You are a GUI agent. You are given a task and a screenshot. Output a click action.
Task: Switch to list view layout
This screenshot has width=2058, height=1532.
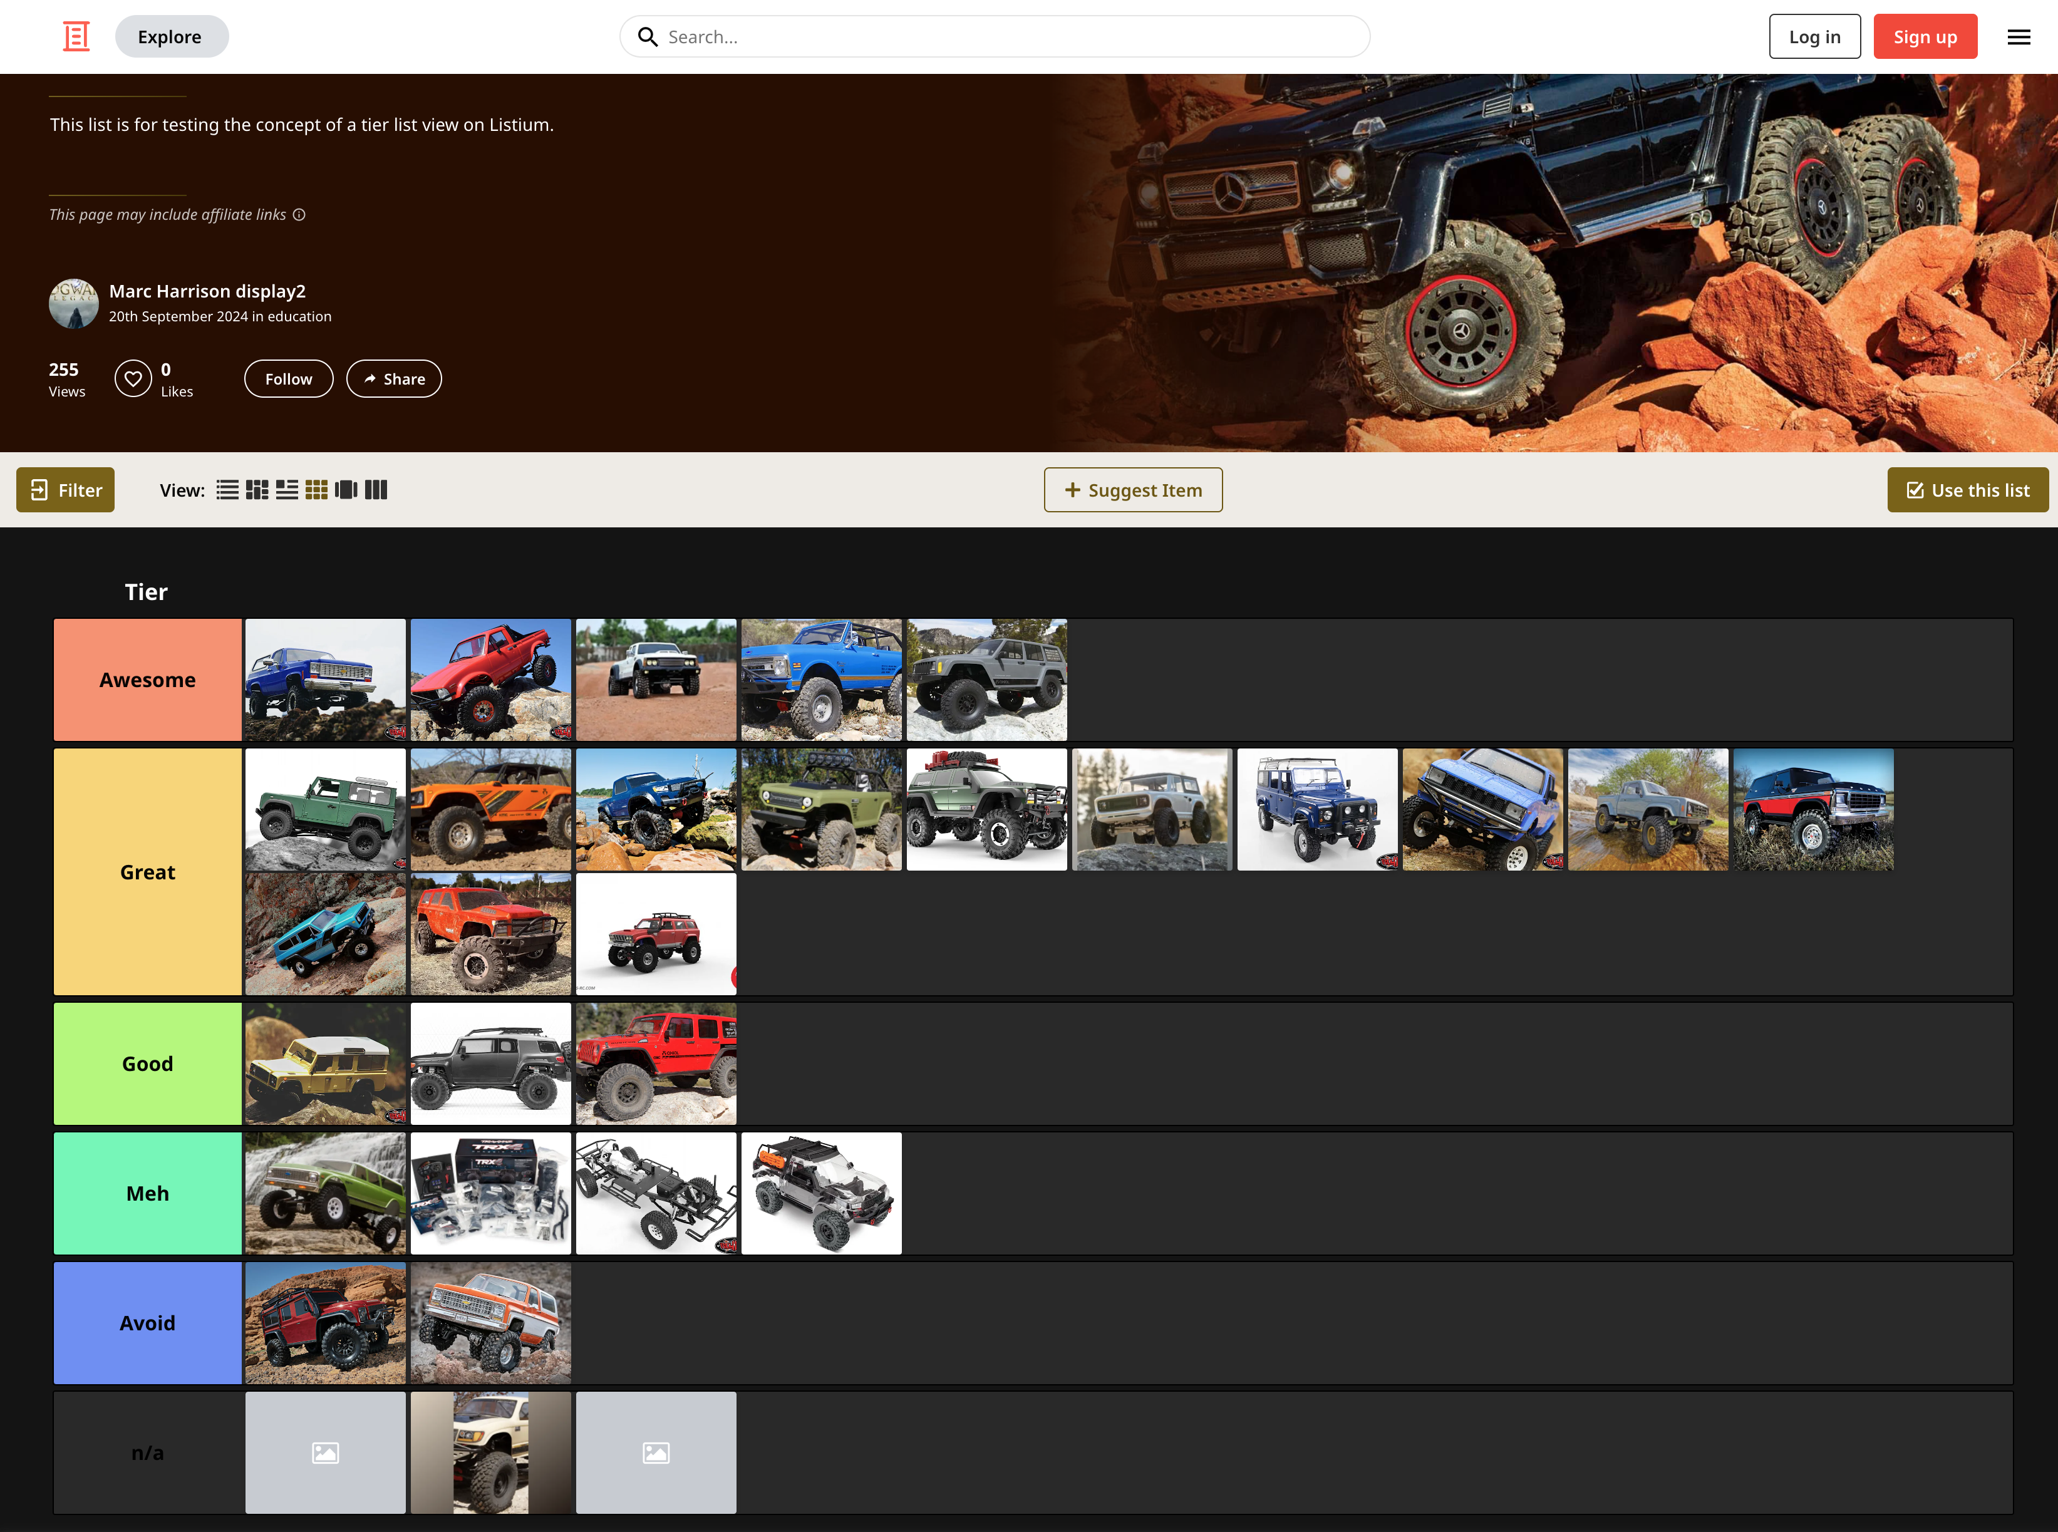(227, 490)
